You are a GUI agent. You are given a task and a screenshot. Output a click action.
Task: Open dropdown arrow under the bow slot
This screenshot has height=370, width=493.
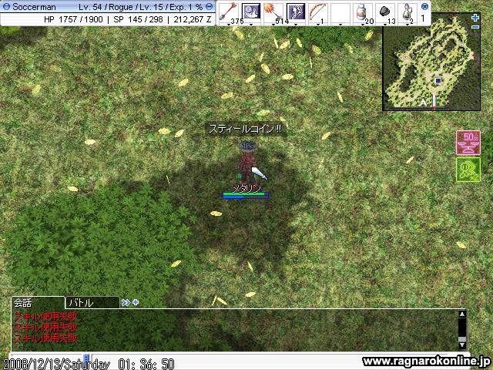[318, 24]
